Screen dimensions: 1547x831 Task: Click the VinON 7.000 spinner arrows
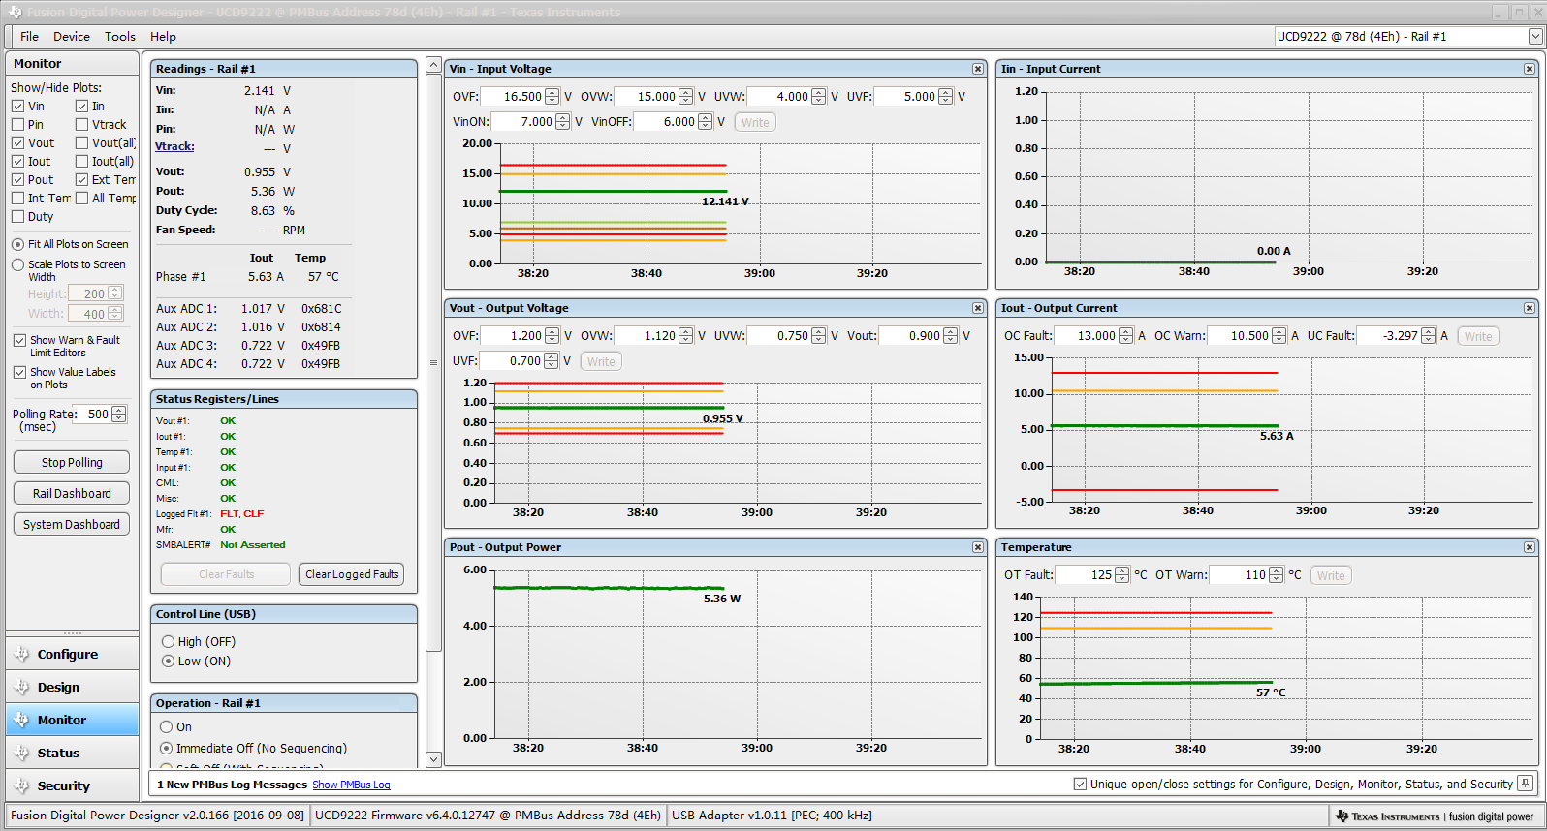tap(563, 122)
